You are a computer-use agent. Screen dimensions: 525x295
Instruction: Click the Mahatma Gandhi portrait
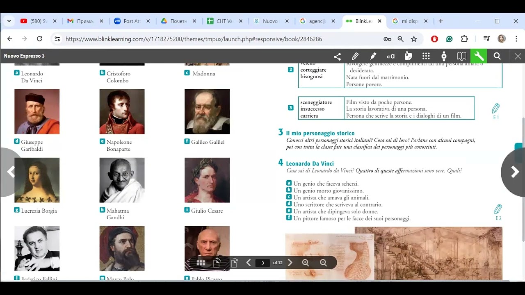(122, 180)
